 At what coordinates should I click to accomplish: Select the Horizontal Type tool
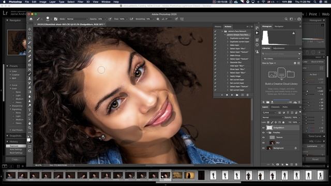[29, 110]
